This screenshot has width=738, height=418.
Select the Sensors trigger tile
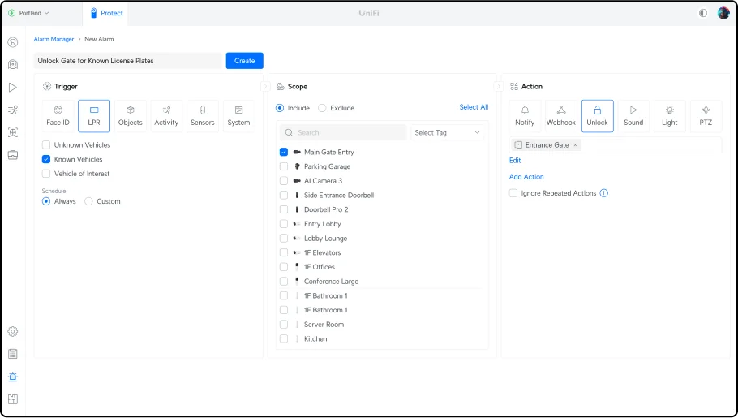click(x=203, y=116)
